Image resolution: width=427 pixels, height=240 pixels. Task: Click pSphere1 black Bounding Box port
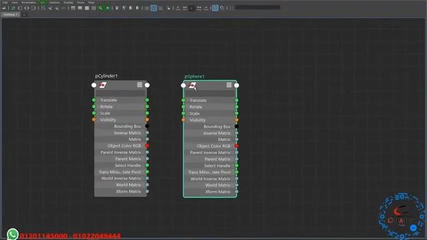pos(237,126)
